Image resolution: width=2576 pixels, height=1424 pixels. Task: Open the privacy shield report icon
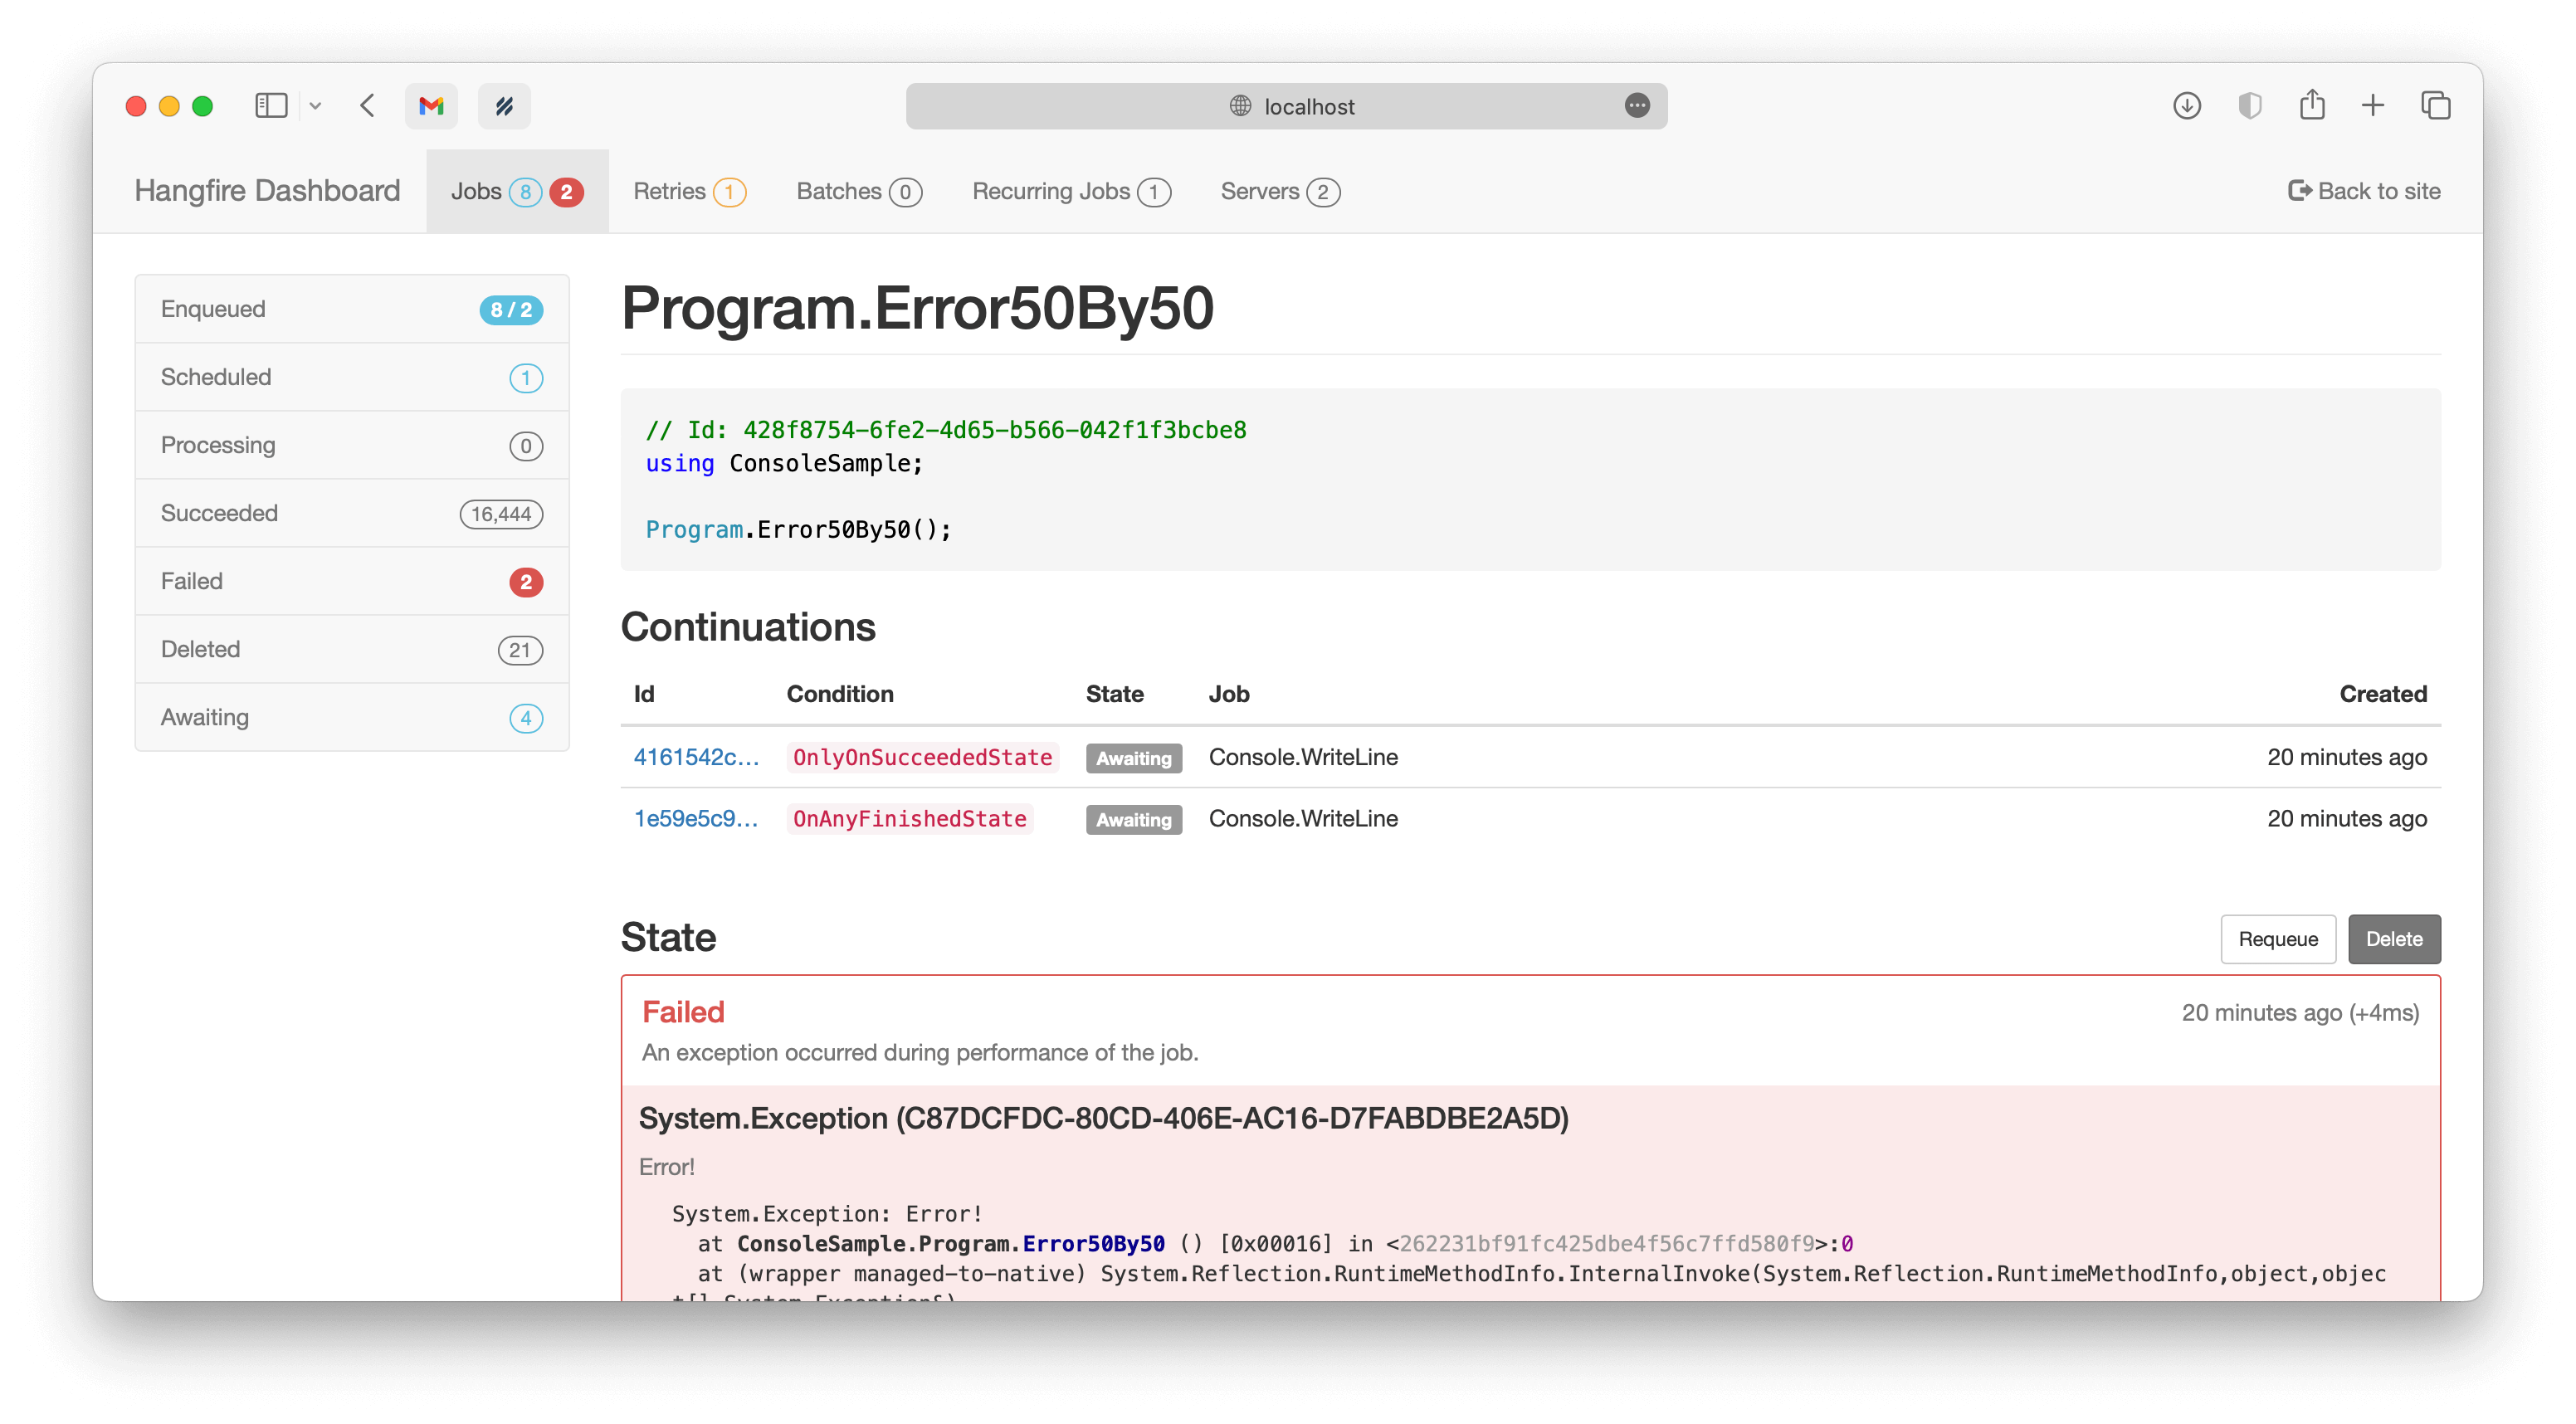[2249, 105]
